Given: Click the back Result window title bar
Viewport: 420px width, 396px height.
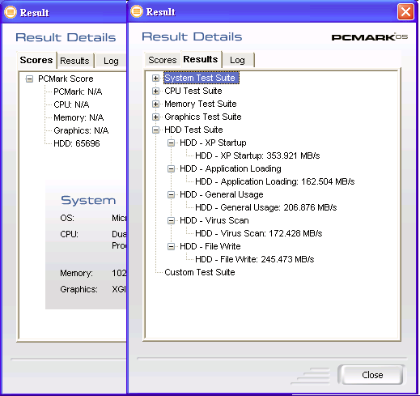Looking at the screenshot, I should [x=64, y=12].
